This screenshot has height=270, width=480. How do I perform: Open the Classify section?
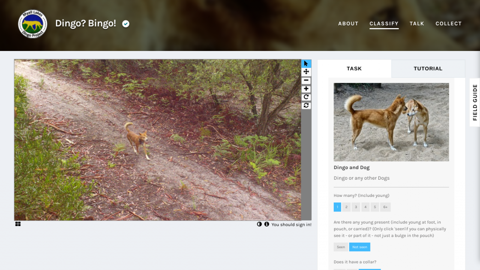[x=384, y=23]
